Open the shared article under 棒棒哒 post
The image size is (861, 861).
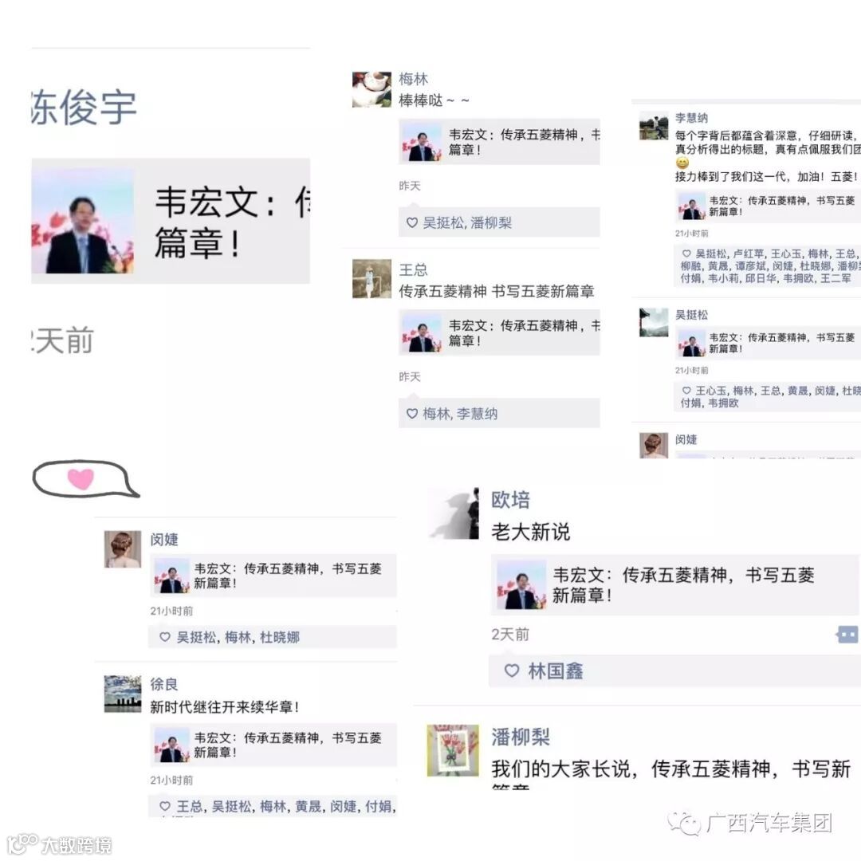499,142
